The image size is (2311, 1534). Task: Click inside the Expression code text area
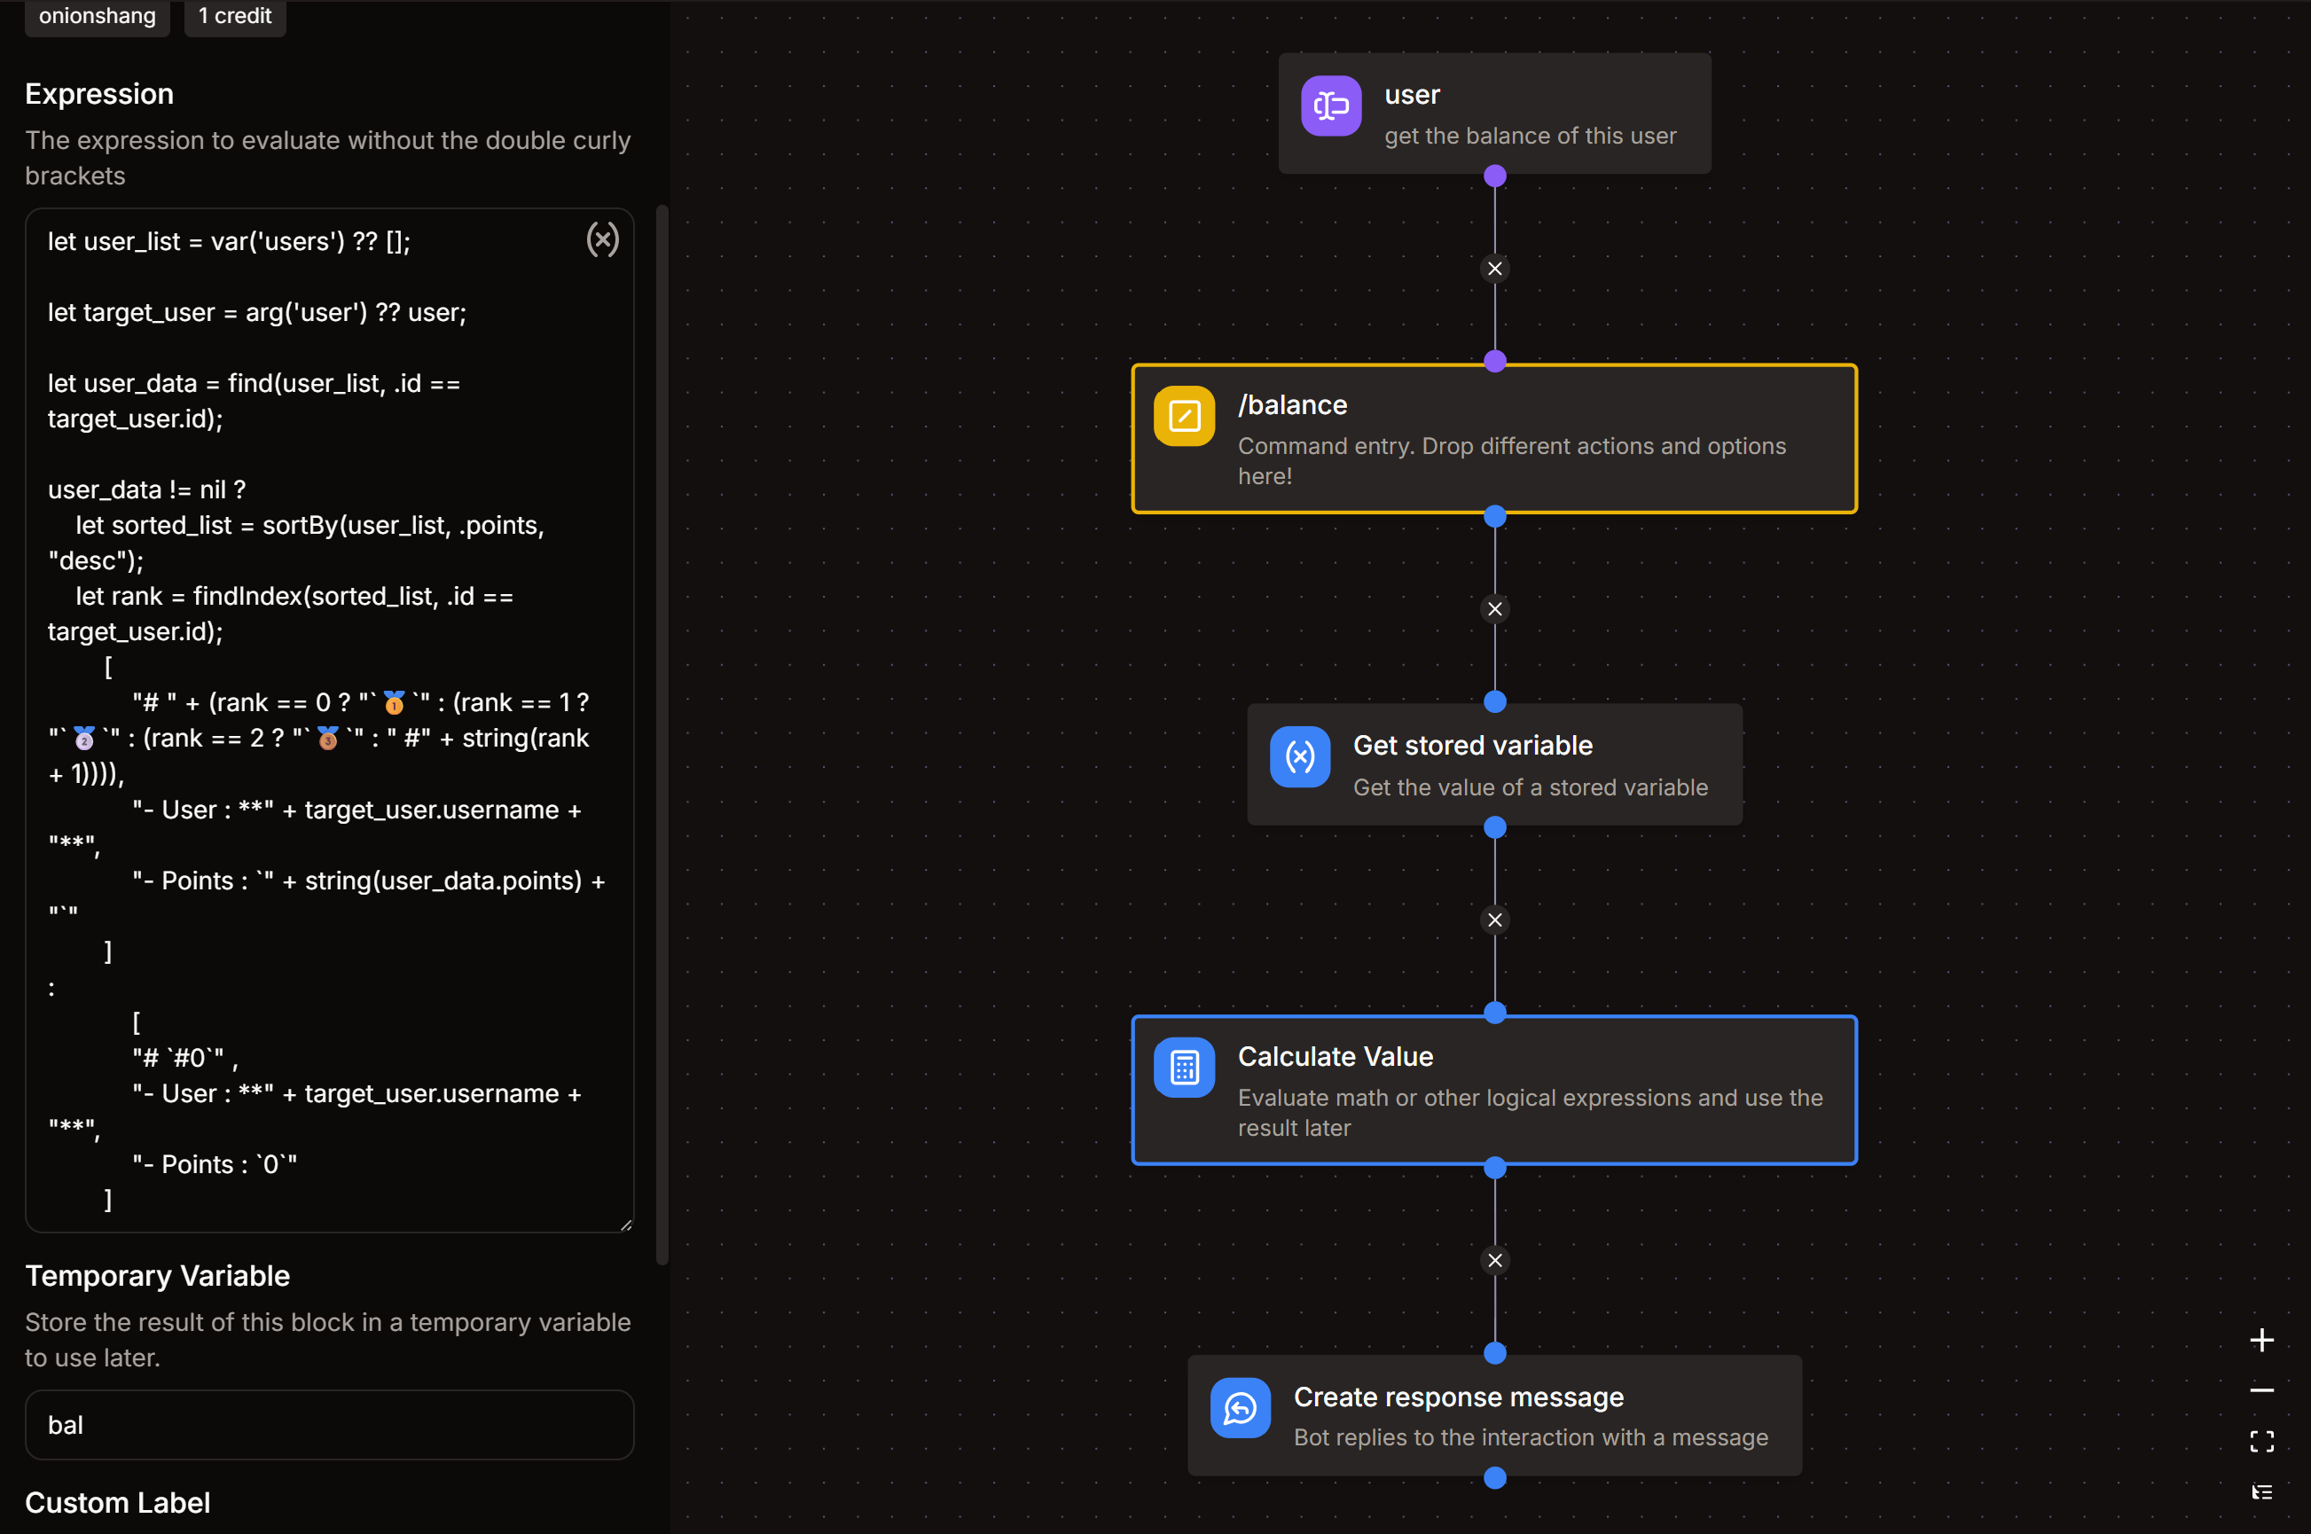click(x=329, y=719)
